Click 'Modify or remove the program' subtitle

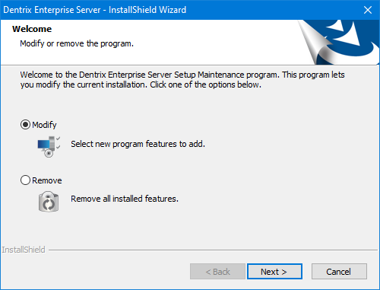pyautogui.click(x=77, y=43)
